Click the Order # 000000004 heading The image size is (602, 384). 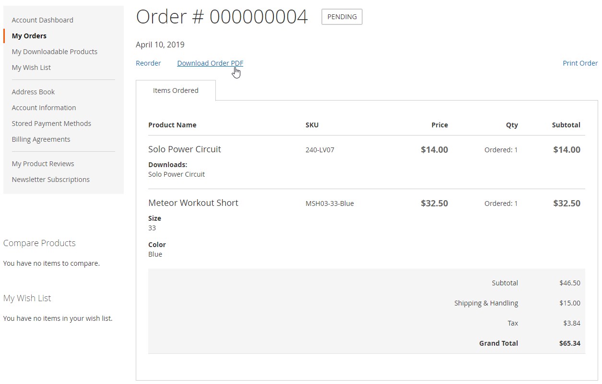[222, 17]
